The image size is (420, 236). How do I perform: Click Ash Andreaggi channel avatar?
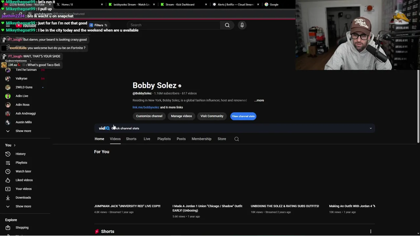[8, 113]
